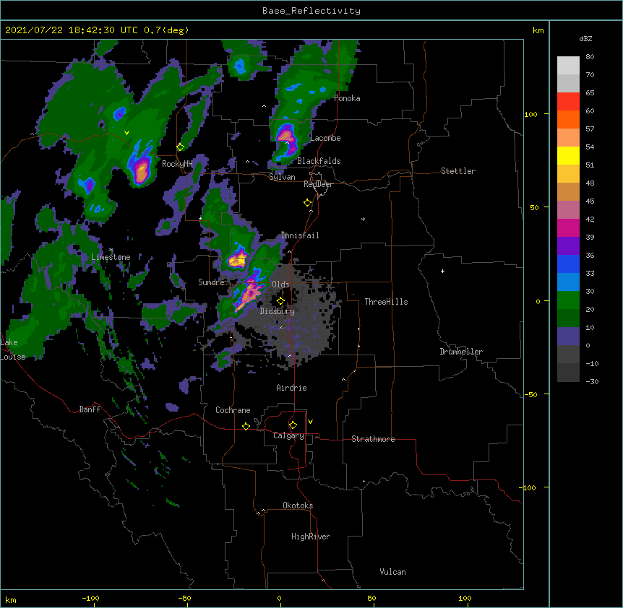Click the yellow v marker east of Calgary's diamond
The width and height of the screenshot is (623, 608).
(310, 422)
